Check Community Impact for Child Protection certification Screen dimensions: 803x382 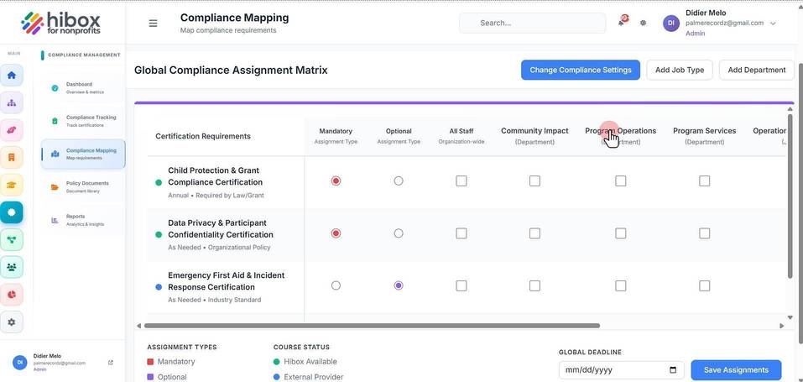[534, 181]
